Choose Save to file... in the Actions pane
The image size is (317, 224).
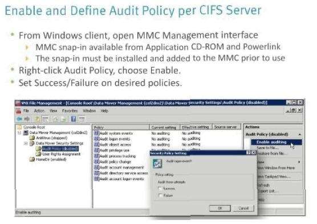pos(267,148)
